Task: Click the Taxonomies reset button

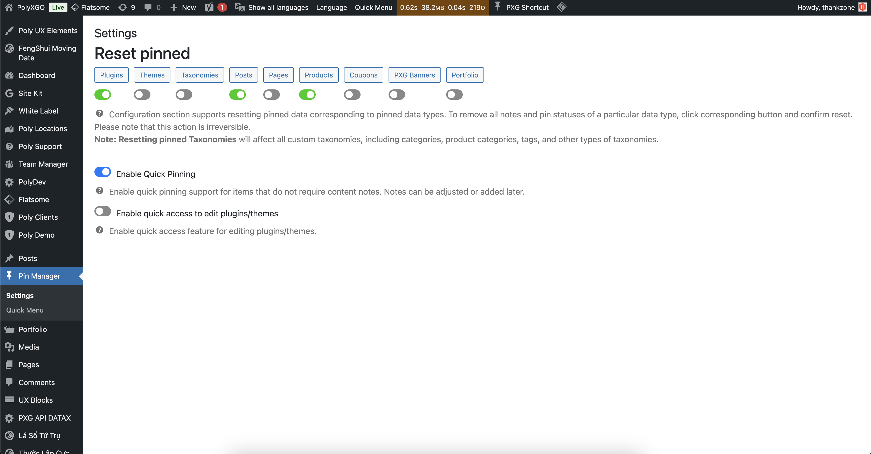Action: point(200,75)
